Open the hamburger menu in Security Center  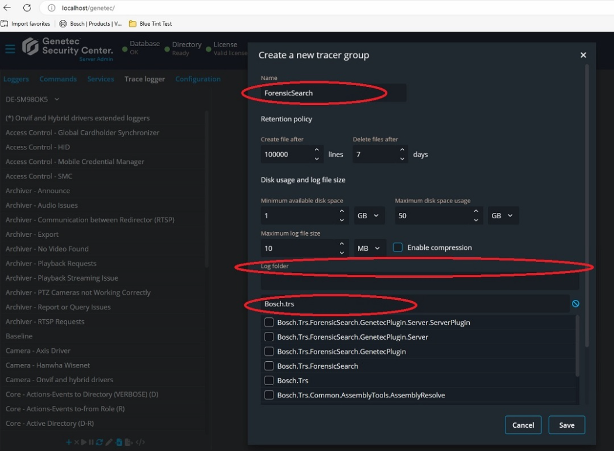[10, 49]
